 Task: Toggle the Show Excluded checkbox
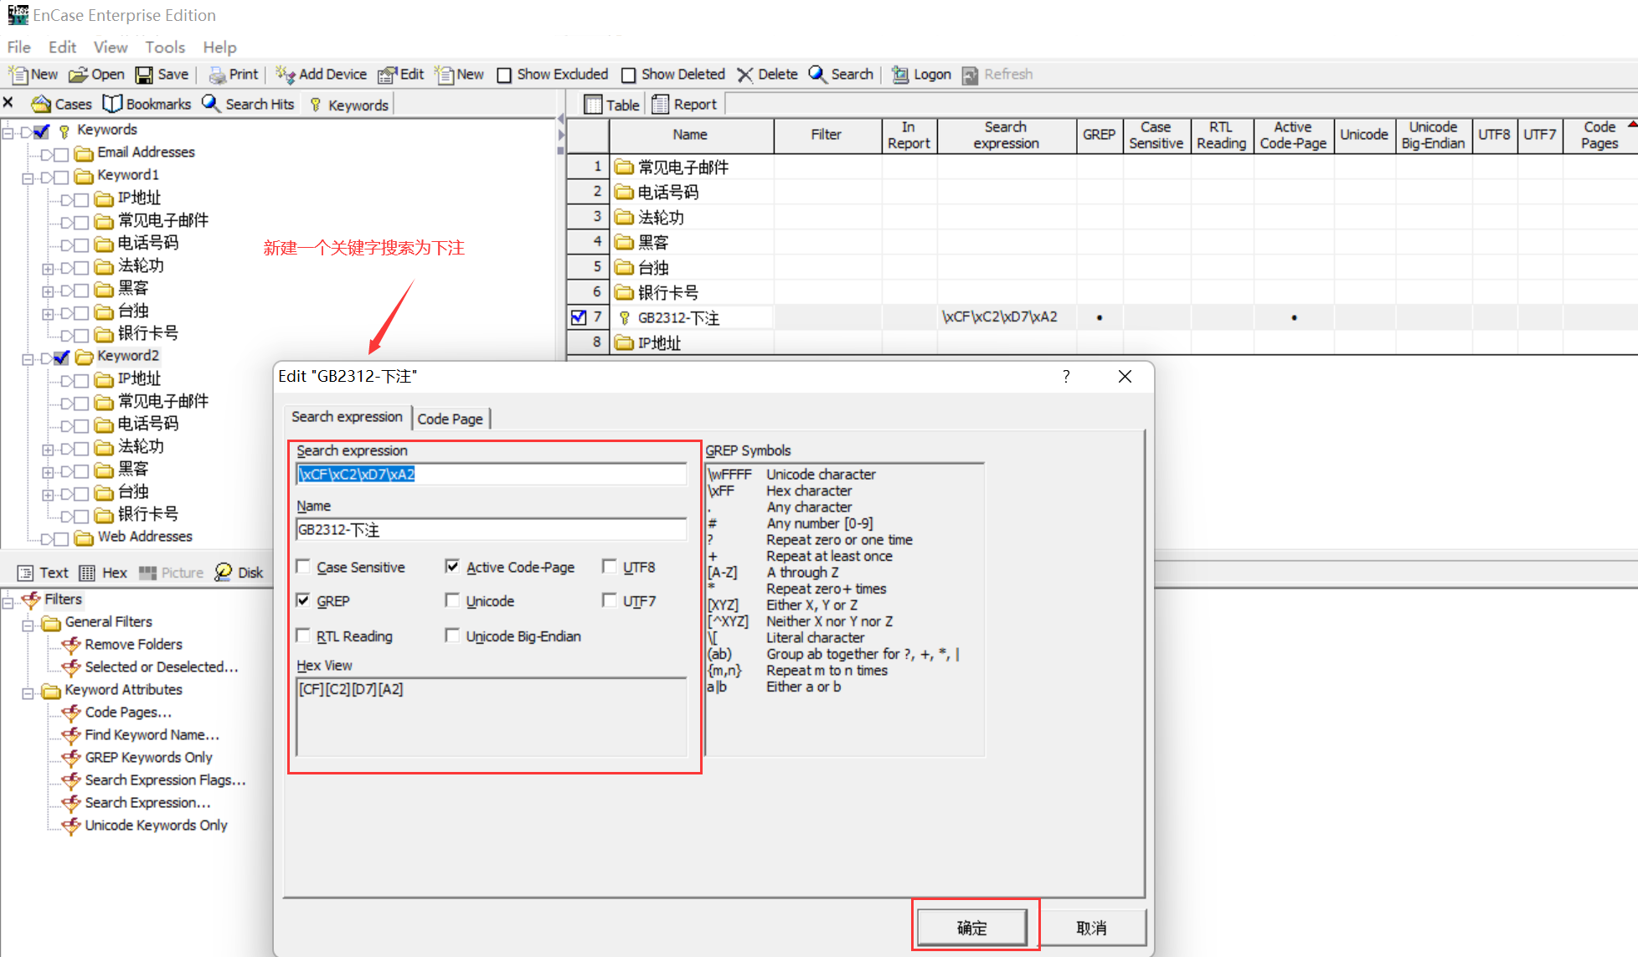coord(504,75)
